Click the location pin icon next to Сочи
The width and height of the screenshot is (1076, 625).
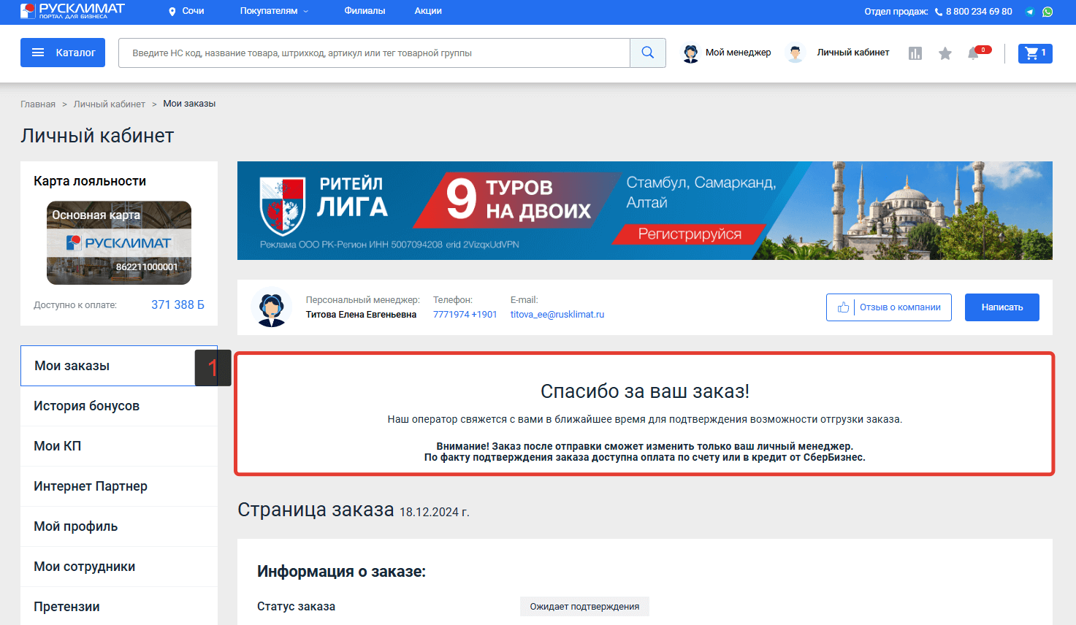(x=172, y=12)
